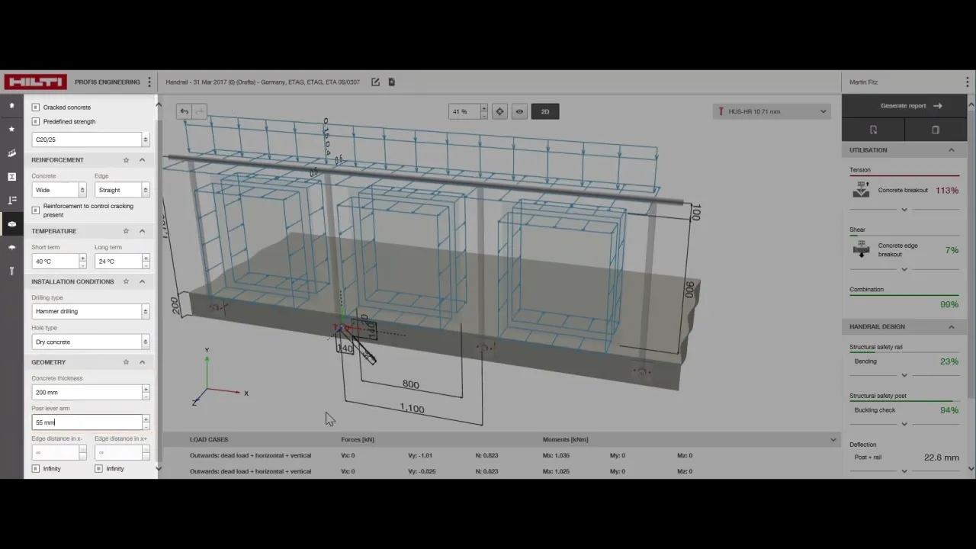Image resolution: width=976 pixels, height=549 pixels.
Task: Click the undo arrow icon
Action: point(184,111)
